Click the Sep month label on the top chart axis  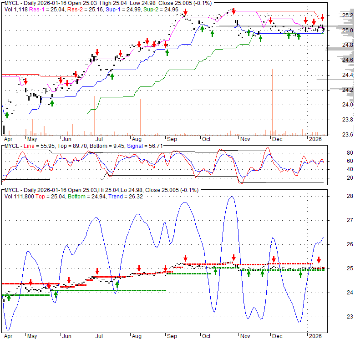pos(172,139)
